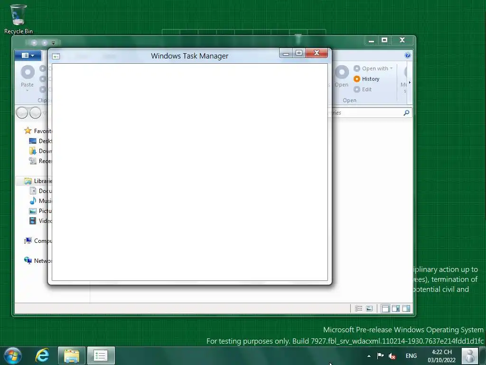Screen dimensions: 486x365
Task: Select Music library in navigation pane
Action: pyautogui.click(x=40, y=201)
